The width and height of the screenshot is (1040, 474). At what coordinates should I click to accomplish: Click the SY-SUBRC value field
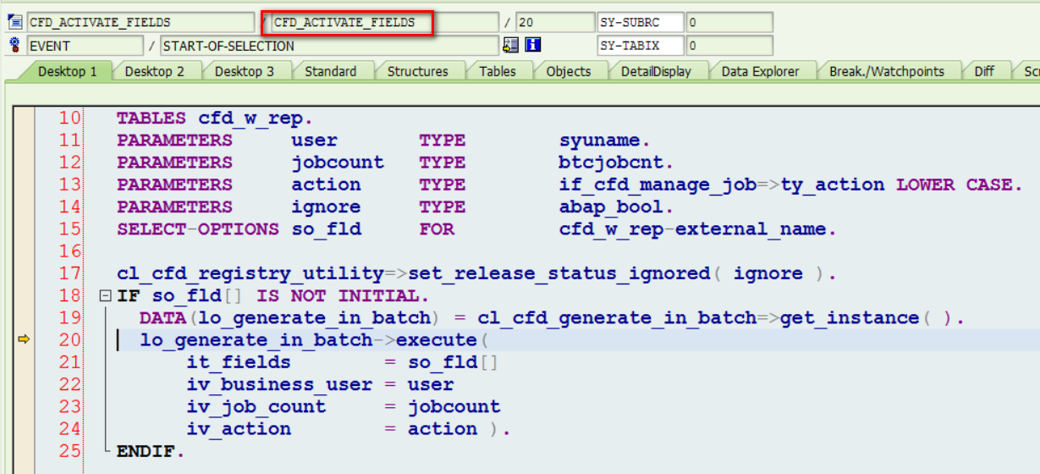[x=729, y=23]
